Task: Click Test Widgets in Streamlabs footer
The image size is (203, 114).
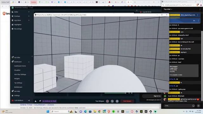Action: point(100,101)
